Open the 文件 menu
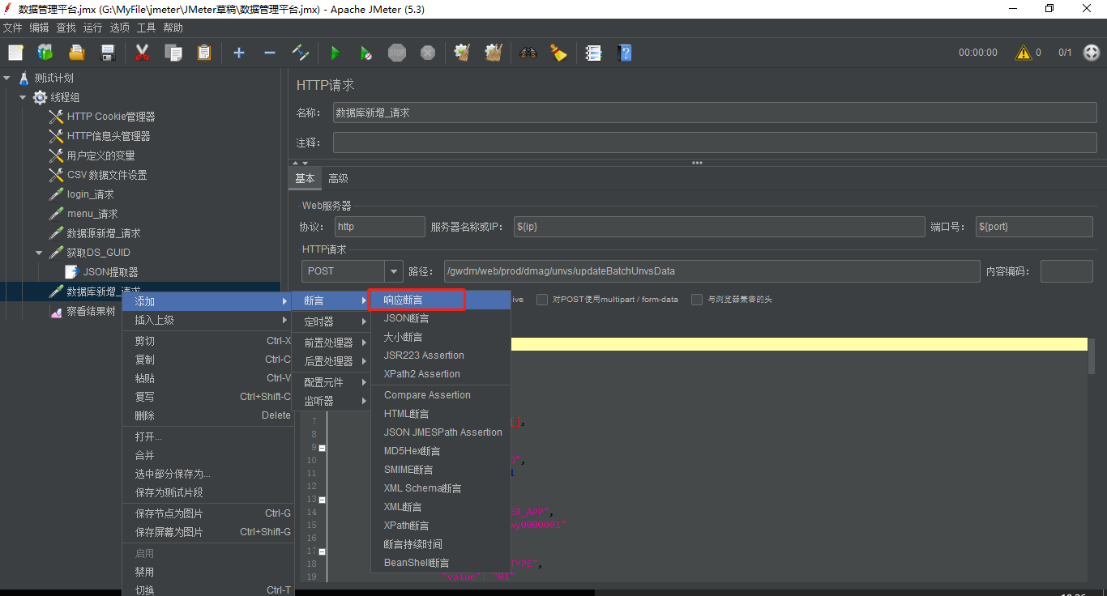1107x596 pixels. [12, 28]
